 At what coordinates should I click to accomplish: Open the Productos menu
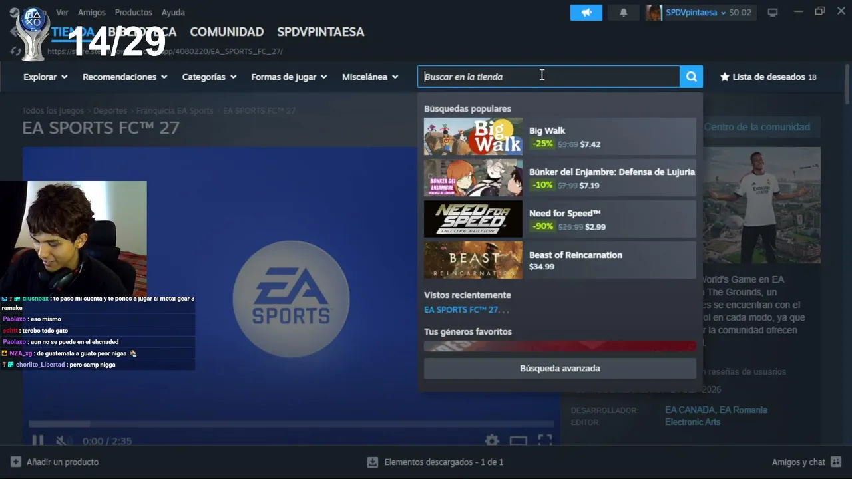click(133, 13)
